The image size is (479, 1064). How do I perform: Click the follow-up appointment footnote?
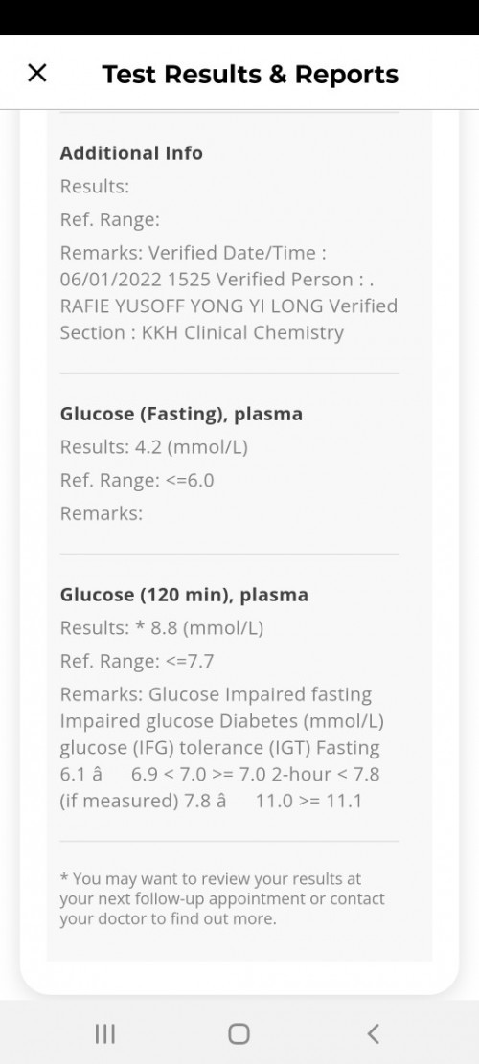pos(222,899)
